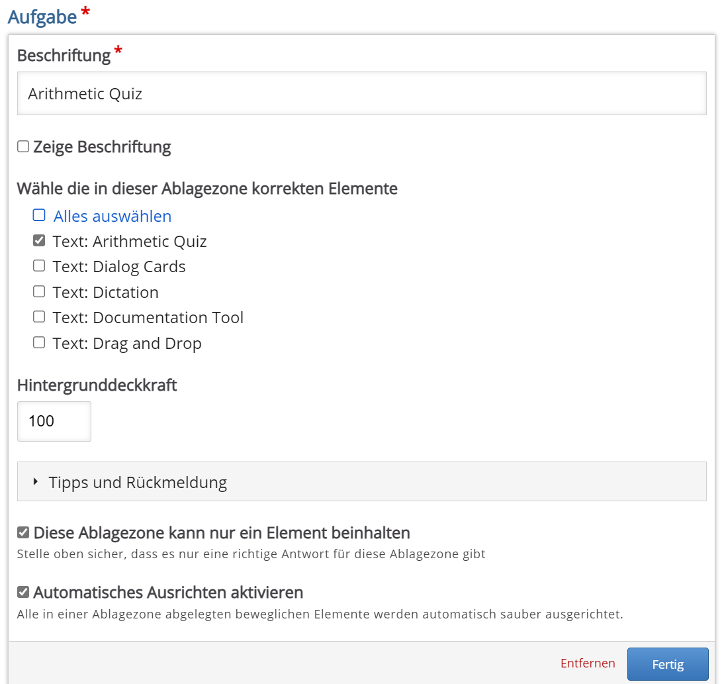722x684 pixels.
Task: Check "Text: Drag and Drop"
Action: tap(38, 342)
